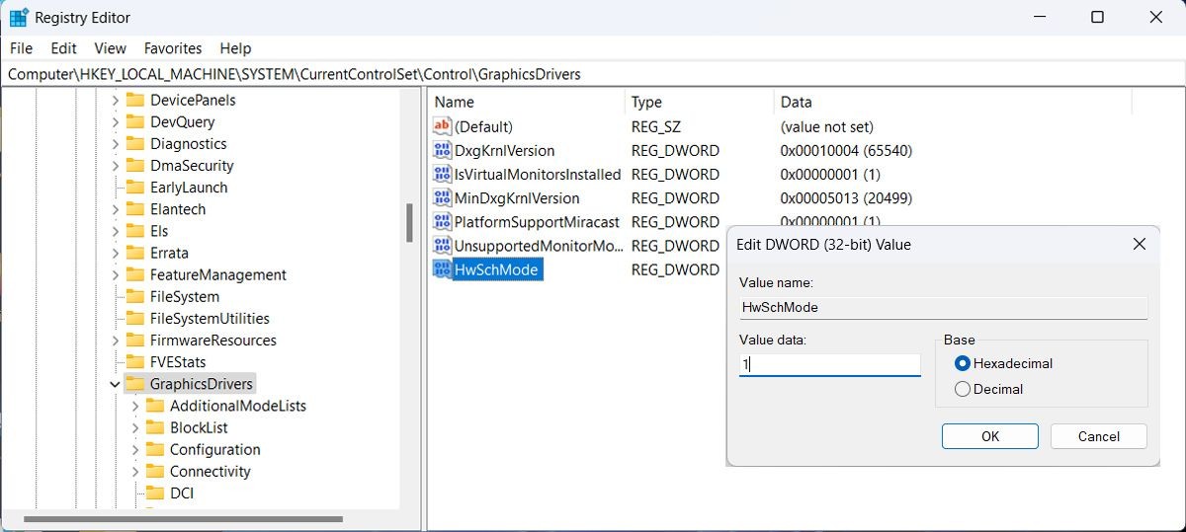Select the Errata tree item
This screenshot has height=532, width=1186.
[170, 253]
